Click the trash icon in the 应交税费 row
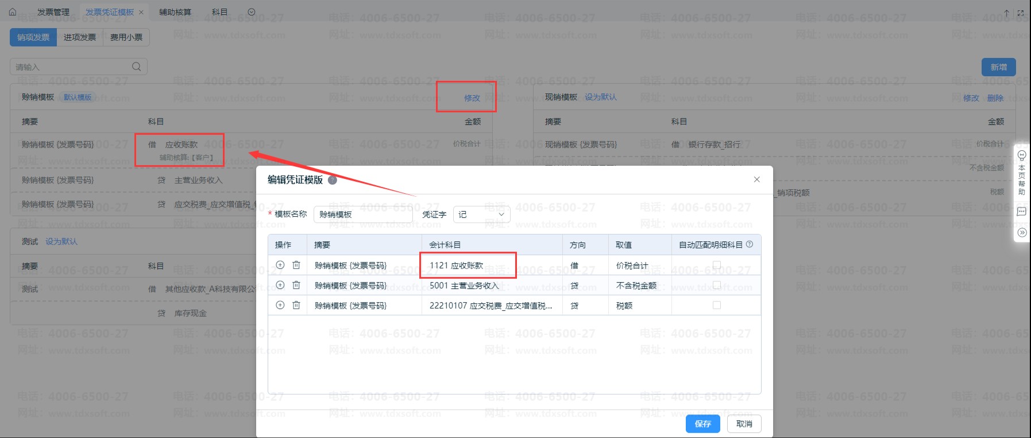 tap(296, 305)
